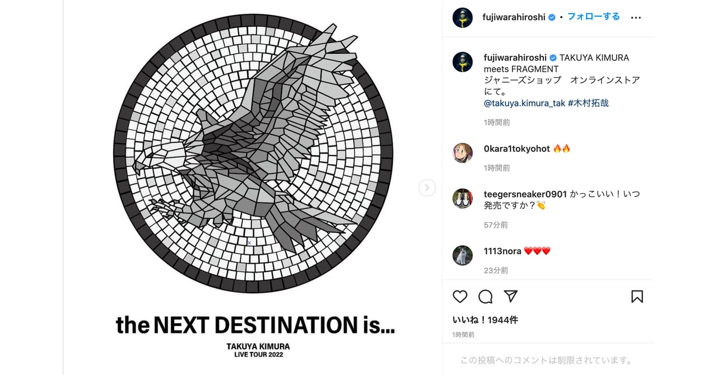717x375 pixels.
Task: Like the post with the heart icon
Action: pyautogui.click(x=460, y=297)
